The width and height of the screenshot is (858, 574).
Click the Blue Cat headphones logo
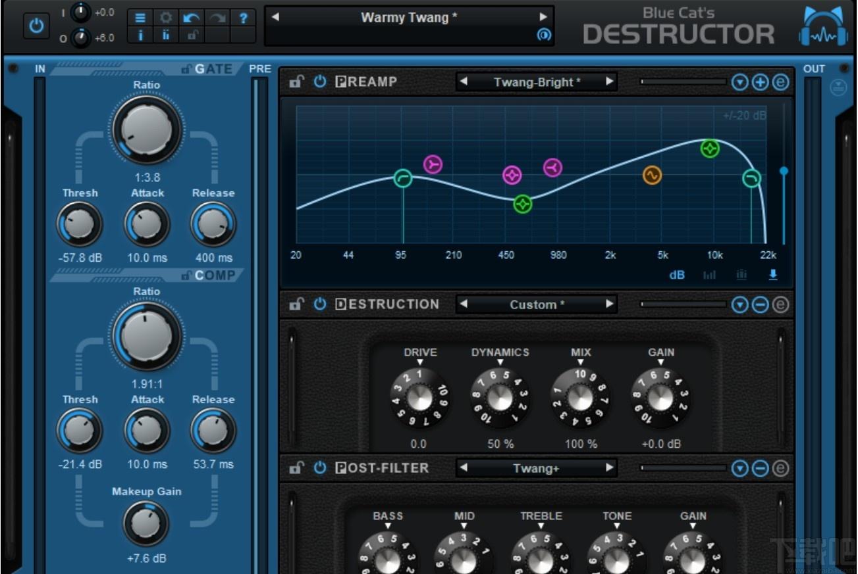(823, 28)
